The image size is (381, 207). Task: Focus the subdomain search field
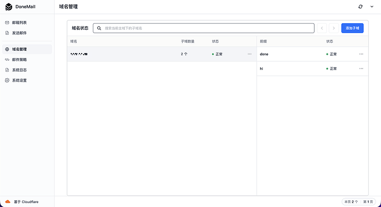pos(204,28)
